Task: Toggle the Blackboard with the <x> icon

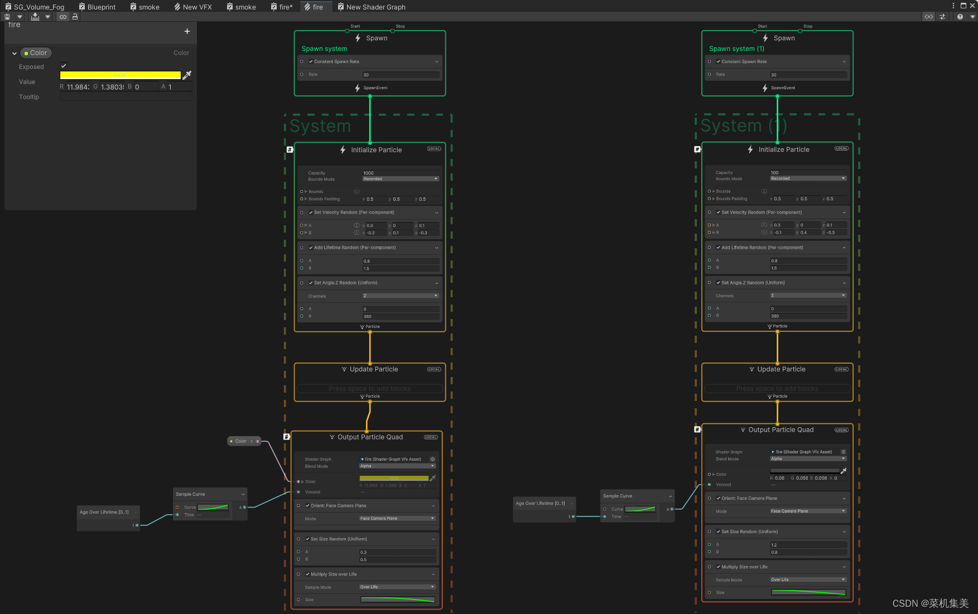Action: coord(928,16)
